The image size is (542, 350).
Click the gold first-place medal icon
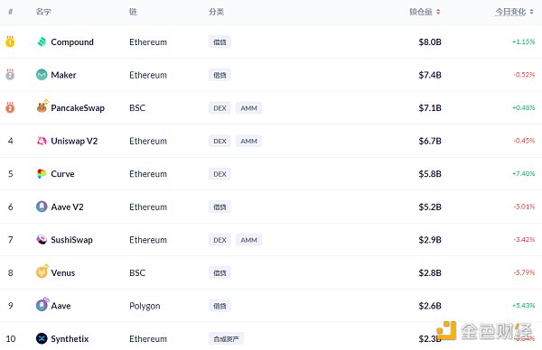pos(10,41)
